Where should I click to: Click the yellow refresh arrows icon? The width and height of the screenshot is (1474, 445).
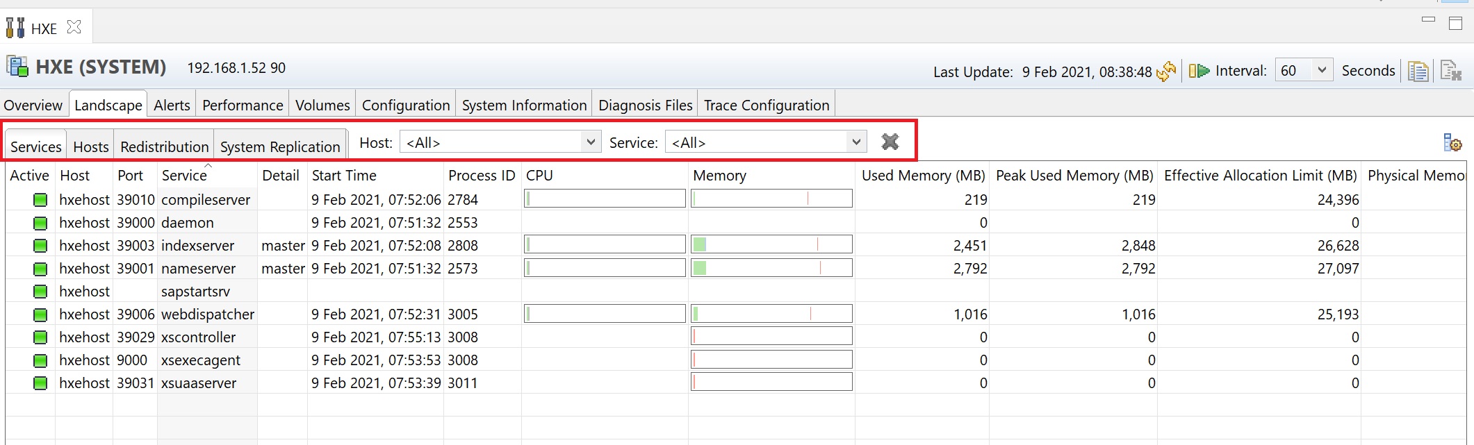(1166, 71)
